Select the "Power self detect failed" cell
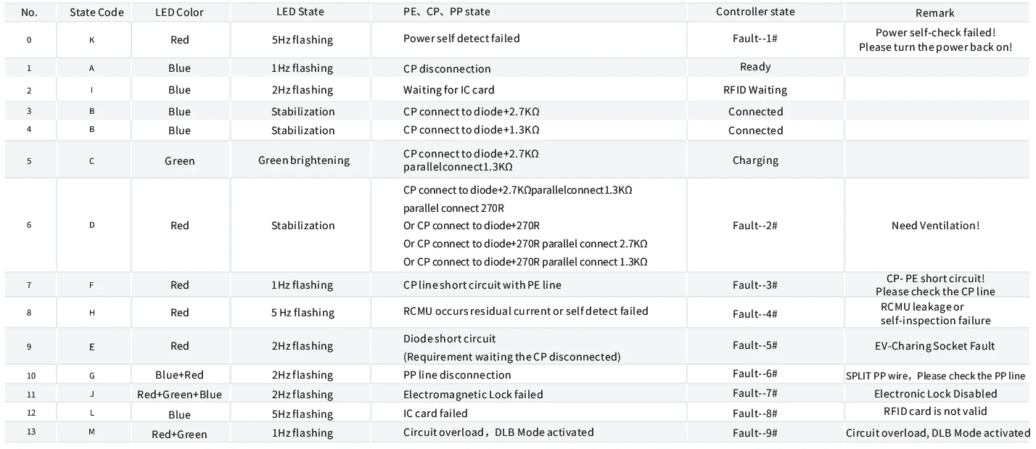The image size is (1036, 449). [461, 38]
